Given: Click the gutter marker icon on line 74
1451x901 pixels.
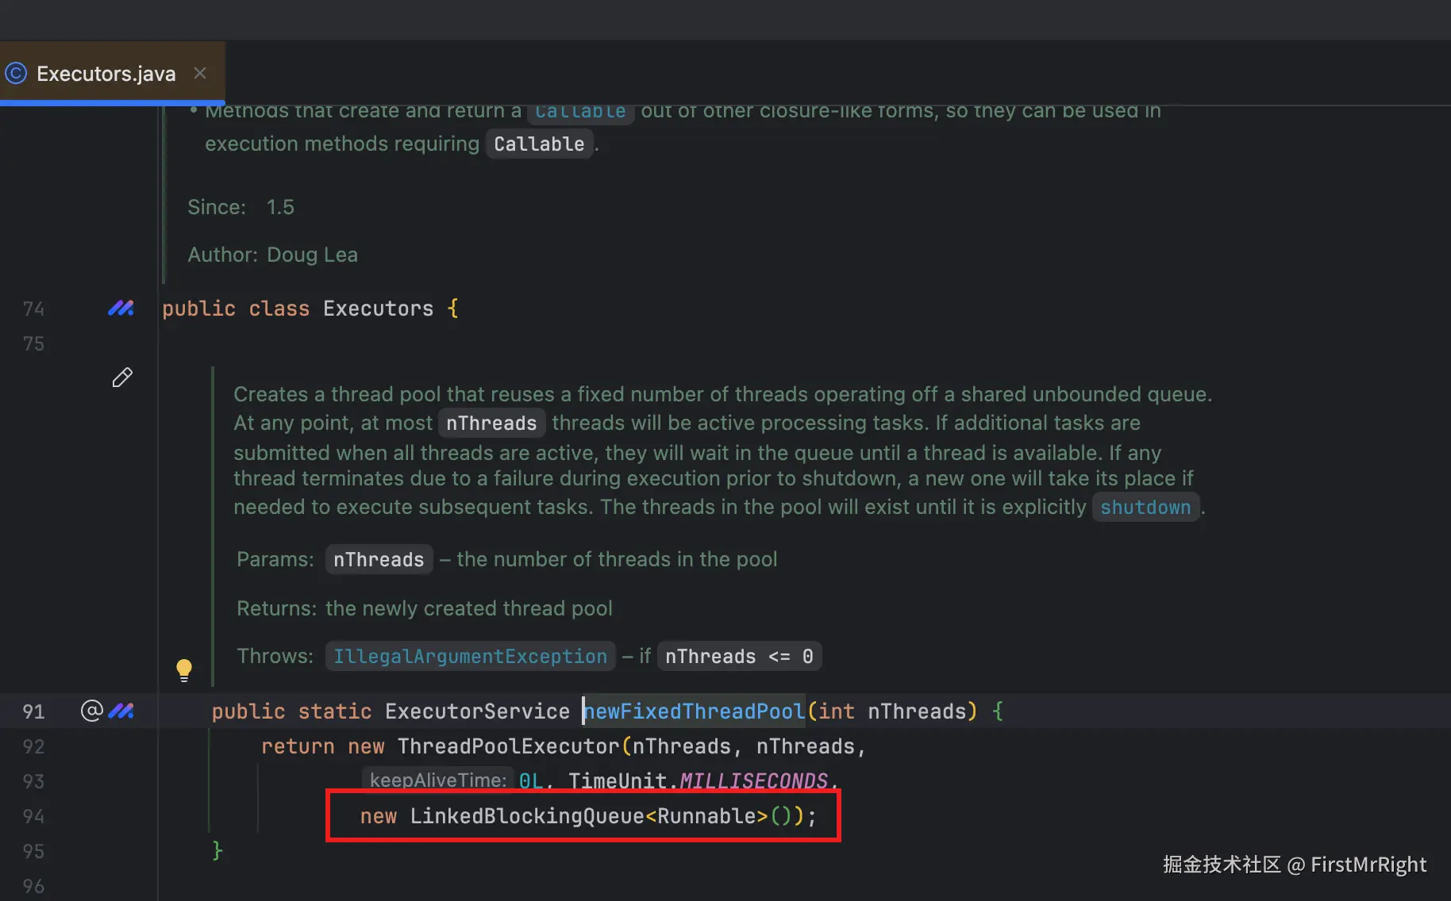Looking at the screenshot, I should [121, 308].
